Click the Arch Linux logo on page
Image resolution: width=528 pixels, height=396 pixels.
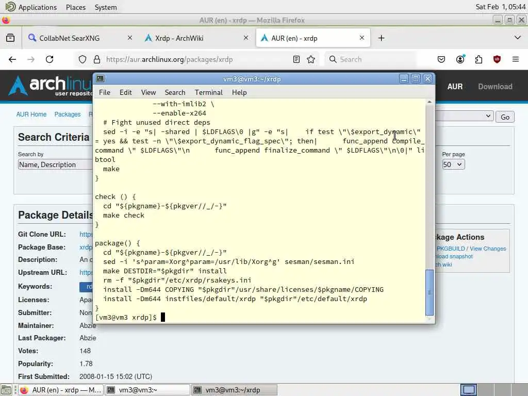tap(51, 86)
